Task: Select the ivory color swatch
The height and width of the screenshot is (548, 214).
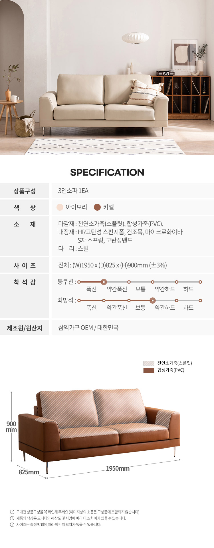Action: [60, 207]
